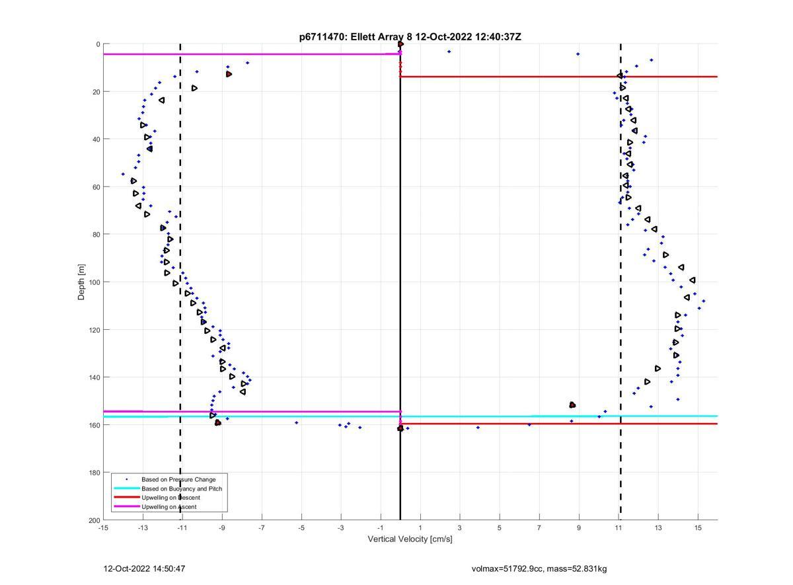Click y-axis tick label '200'
793x585 pixels.
(94, 520)
